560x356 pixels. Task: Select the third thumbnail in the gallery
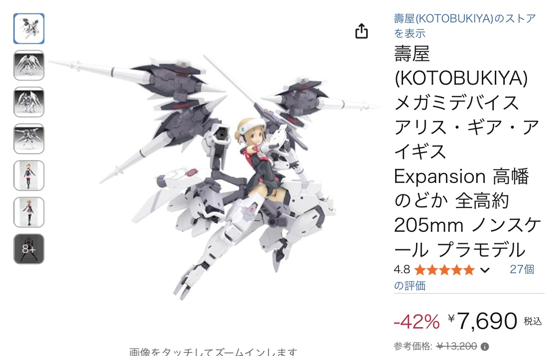[x=29, y=102]
